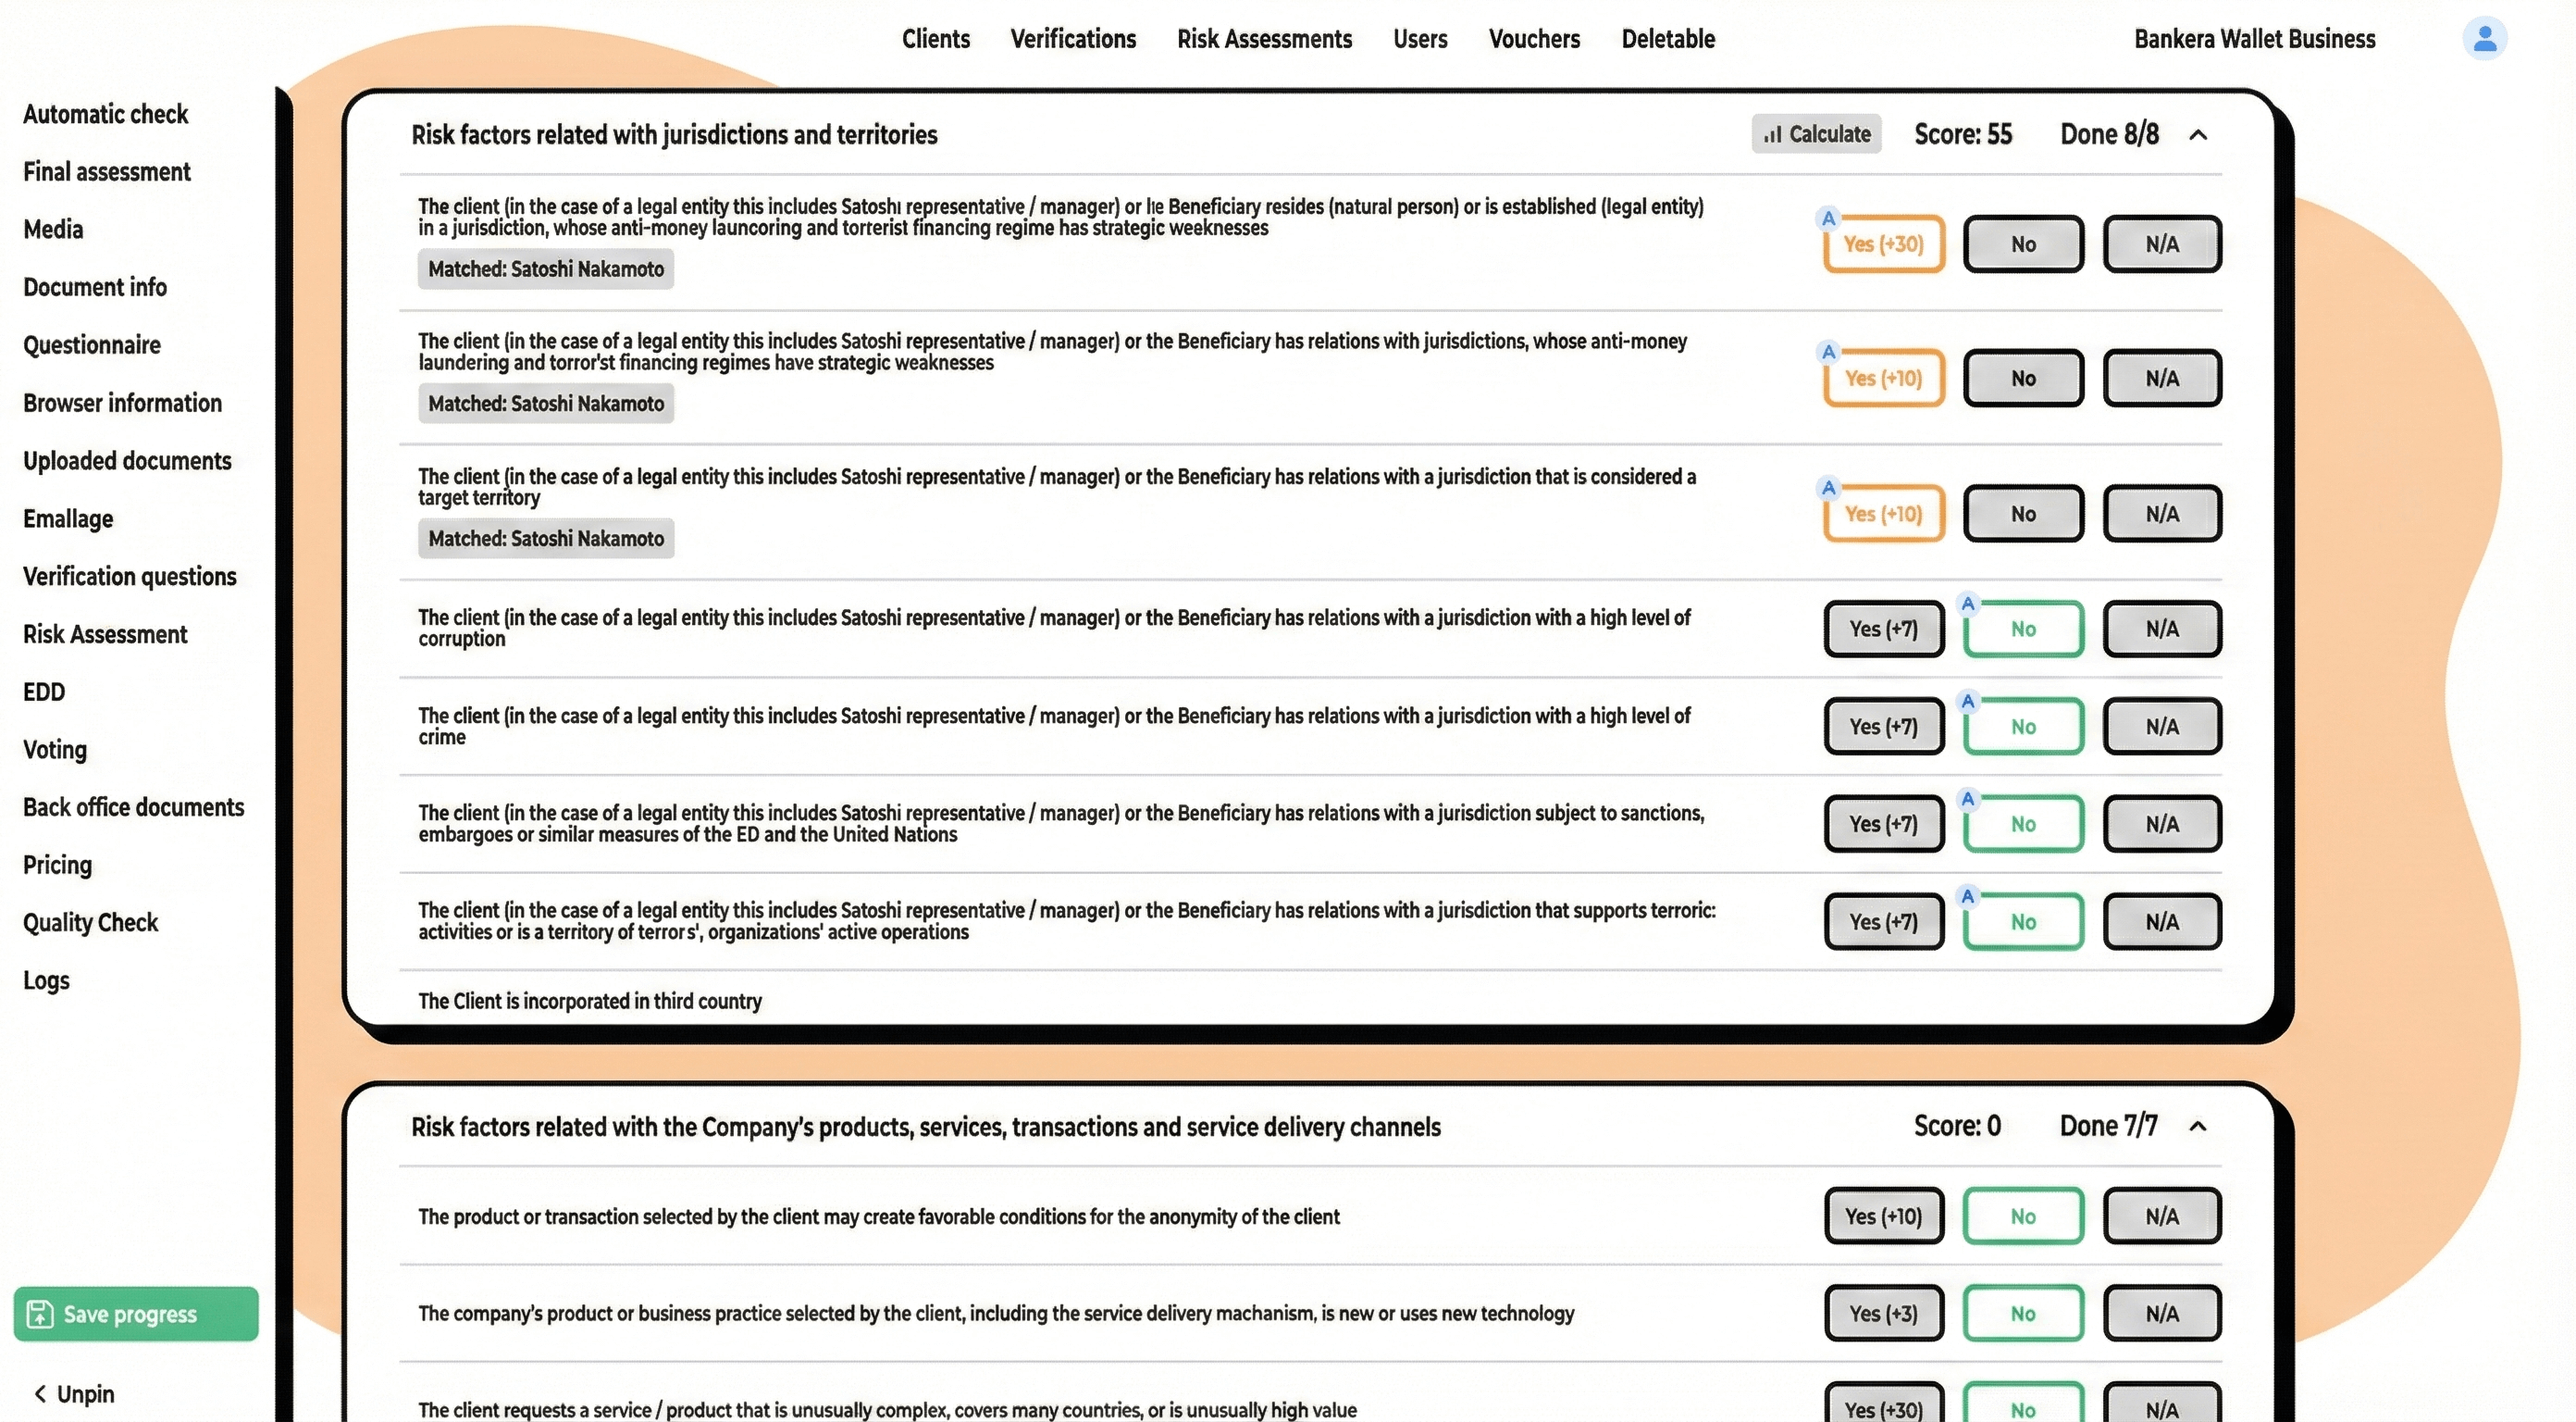
Task: Change terrorist activities question answer to Yes (+7)
Action: [1883, 922]
